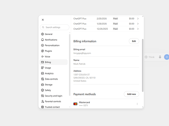Open Voice waveform icon in sidebar
169x126 pixels.
(43, 56)
